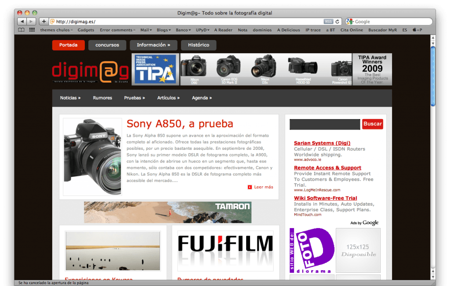Switch to the Histórico tab
The height and width of the screenshot is (286, 450).
(199, 45)
